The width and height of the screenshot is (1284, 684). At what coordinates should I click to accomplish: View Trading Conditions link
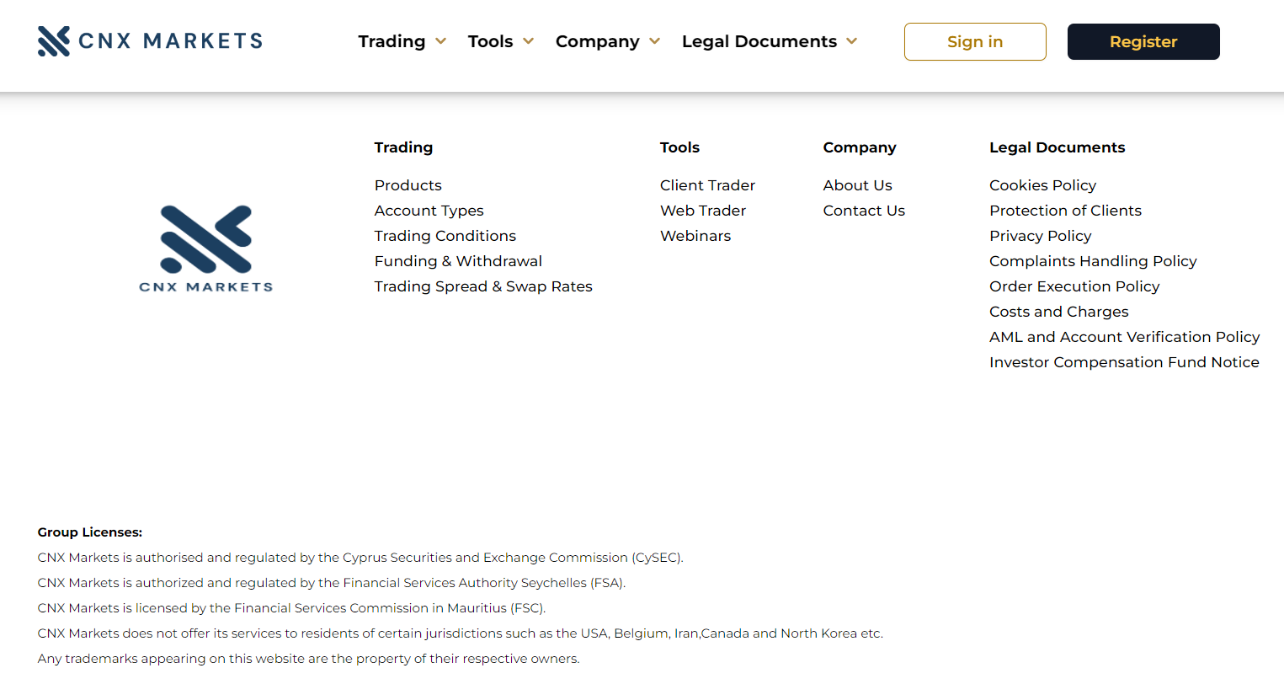[x=445, y=236]
